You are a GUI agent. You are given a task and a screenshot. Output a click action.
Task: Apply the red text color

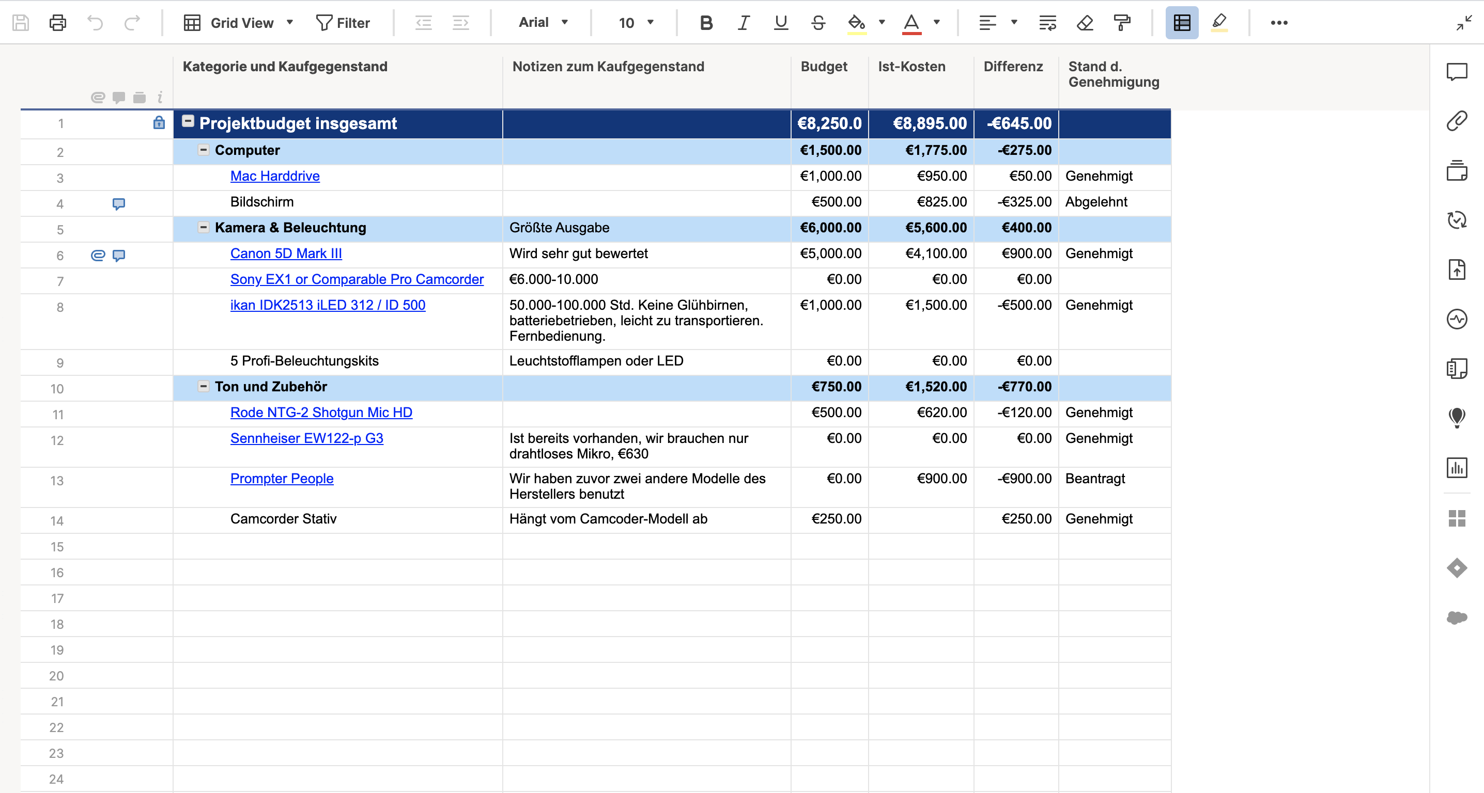coord(911,24)
